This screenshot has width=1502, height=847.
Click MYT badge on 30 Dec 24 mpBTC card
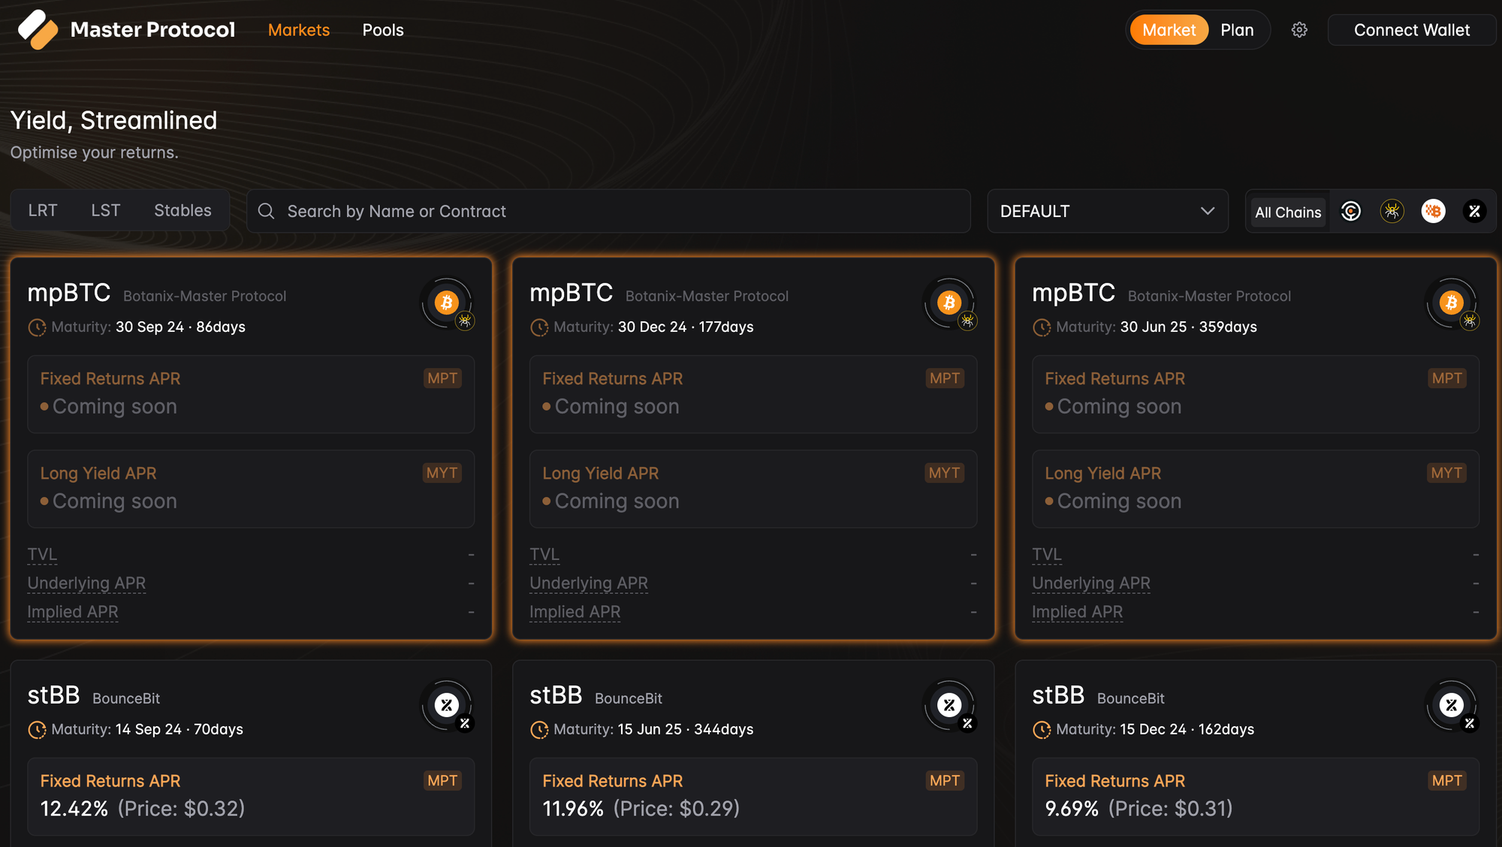(944, 473)
